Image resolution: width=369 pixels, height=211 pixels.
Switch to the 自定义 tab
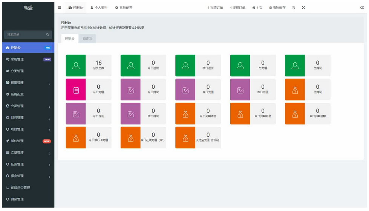click(87, 39)
